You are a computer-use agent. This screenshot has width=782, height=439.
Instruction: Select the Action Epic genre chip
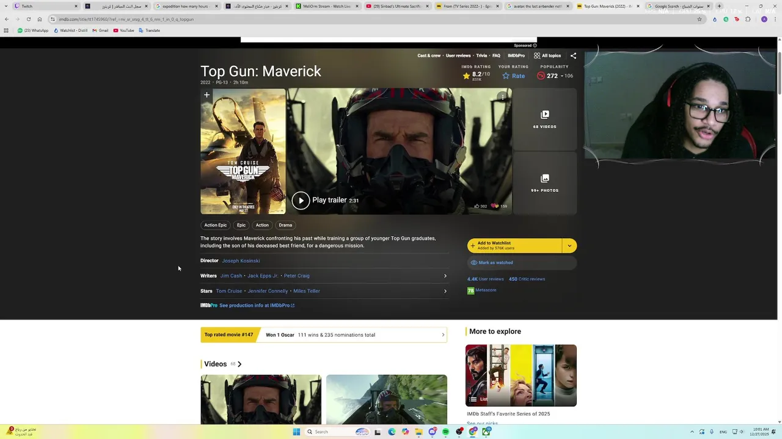tap(215, 225)
